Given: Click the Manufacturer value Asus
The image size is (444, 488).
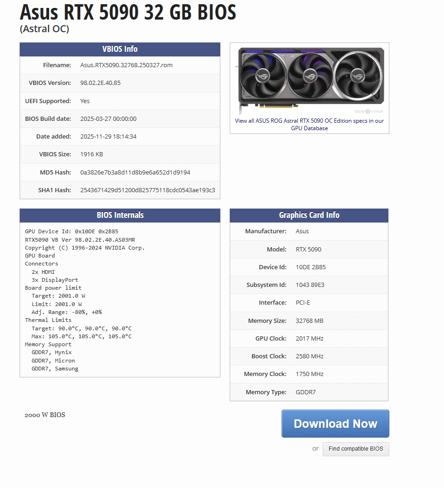Looking at the screenshot, I should [303, 231].
